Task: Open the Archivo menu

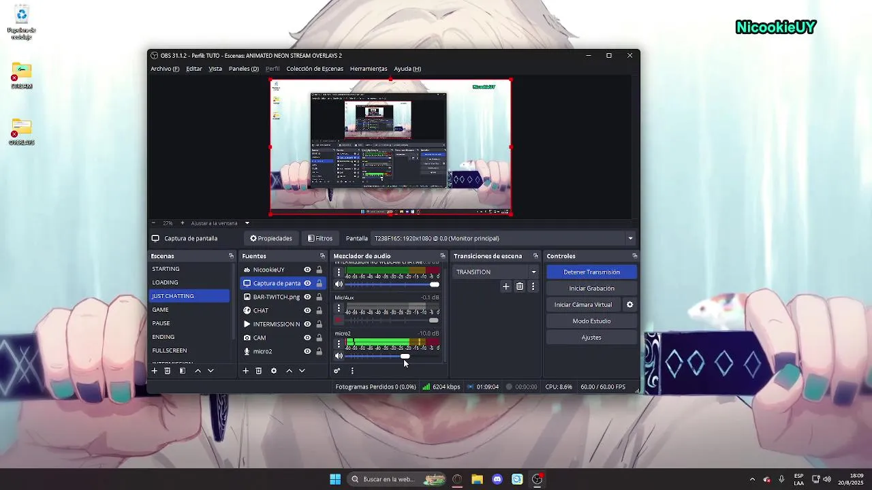Action: point(165,69)
